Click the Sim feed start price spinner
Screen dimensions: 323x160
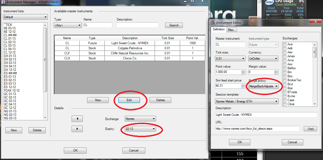point(243,86)
